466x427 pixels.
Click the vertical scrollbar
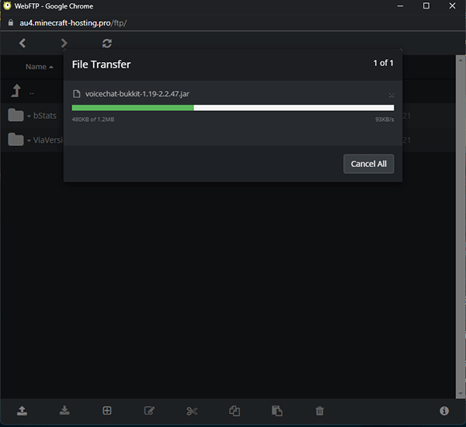pyautogui.click(x=461, y=226)
